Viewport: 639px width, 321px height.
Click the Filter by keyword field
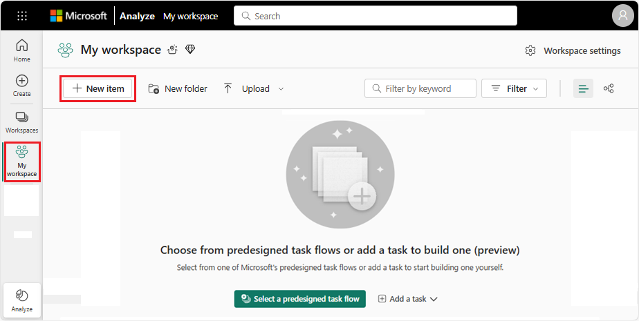(x=420, y=88)
